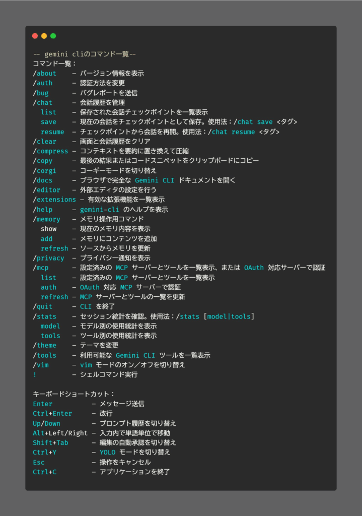
Task: Click the /corgi command entry
Action: coord(44,170)
